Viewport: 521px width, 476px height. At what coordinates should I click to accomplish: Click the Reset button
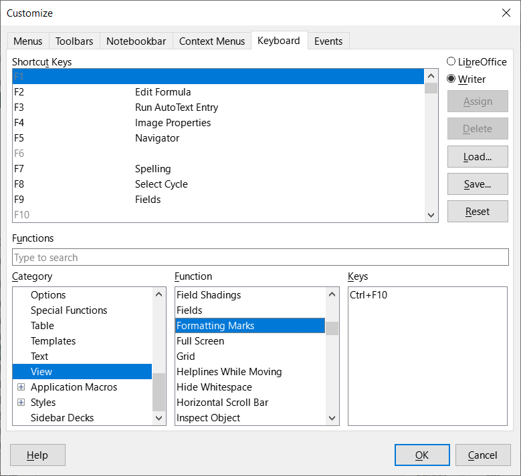478,212
